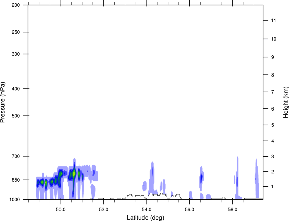This screenshot has height=221, width=289.
Task: Pick the 11 km height label
Action: point(273,20)
